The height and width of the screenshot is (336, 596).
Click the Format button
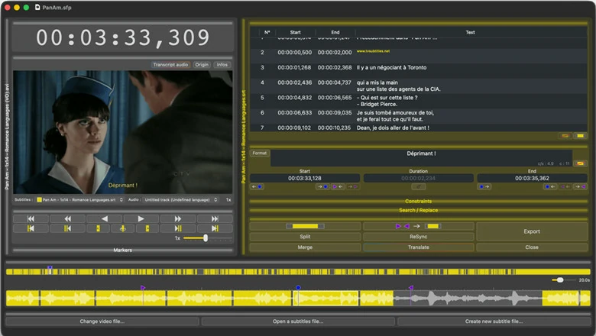point(260,153)
